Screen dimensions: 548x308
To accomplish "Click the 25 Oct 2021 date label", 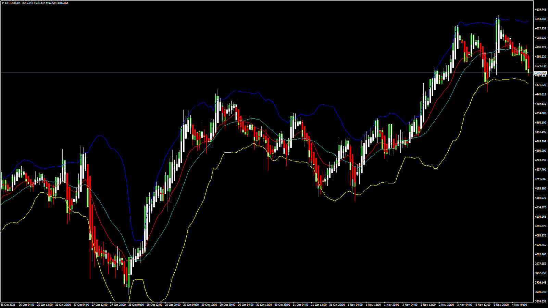I will click(x=8, y=305).
